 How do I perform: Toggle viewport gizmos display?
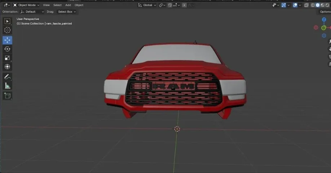(x=283, y=5)
